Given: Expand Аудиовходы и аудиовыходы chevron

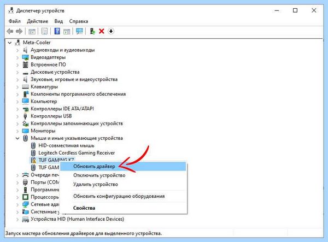Looking at the screenshot, I should [x=17, y=50].
